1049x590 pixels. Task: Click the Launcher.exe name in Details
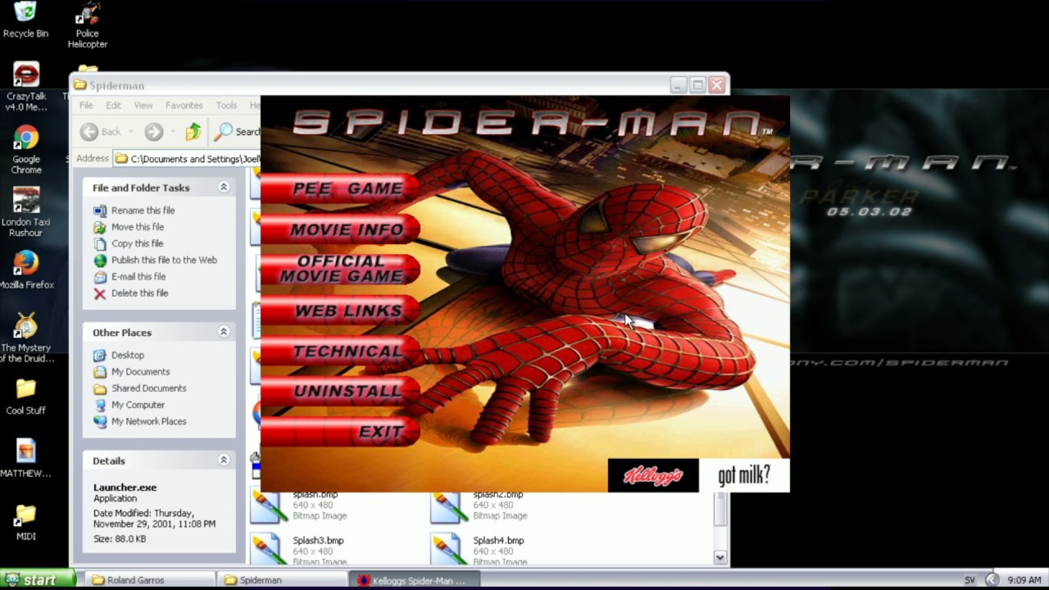tap(125, 488)
